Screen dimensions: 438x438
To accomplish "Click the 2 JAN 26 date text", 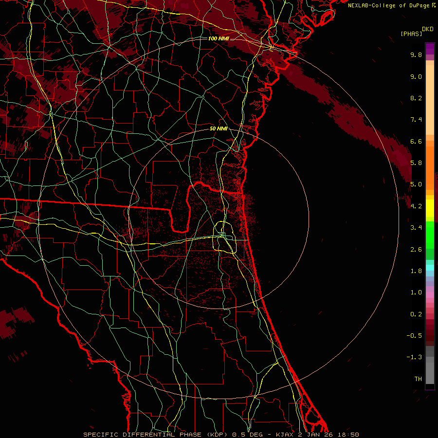I will (315, 435).
